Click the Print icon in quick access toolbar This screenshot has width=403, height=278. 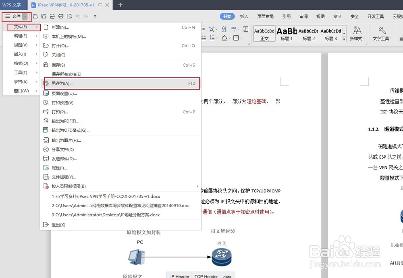[61, 16]
